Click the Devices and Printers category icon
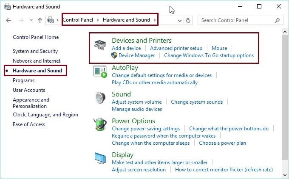 (100, 45)
